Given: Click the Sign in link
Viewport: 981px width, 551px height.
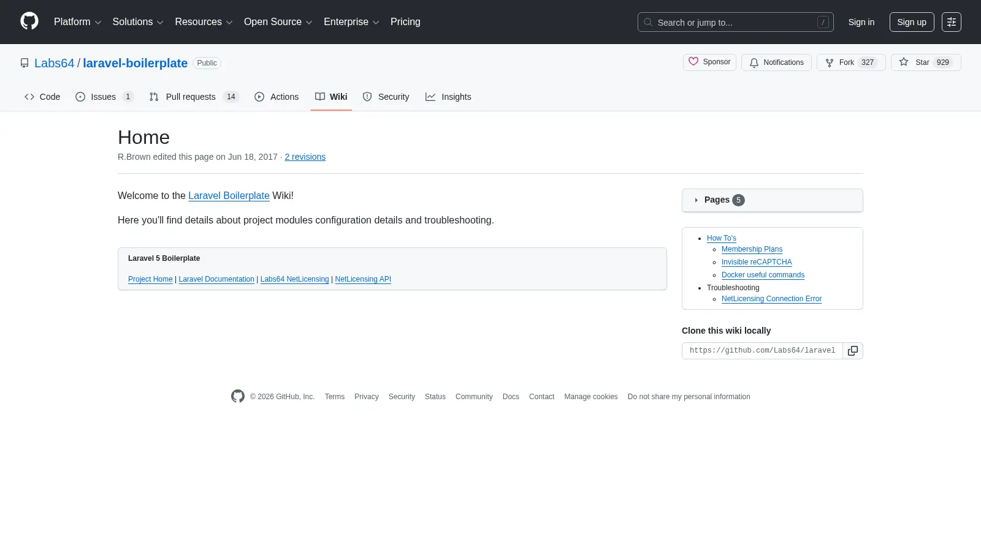Looking at the screenshot, I should pos(861,22).
